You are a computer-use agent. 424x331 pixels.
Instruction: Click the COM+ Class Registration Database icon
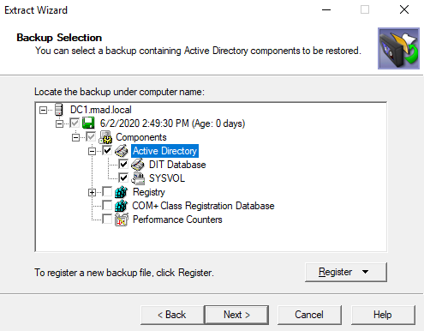(x=122, y=206)
